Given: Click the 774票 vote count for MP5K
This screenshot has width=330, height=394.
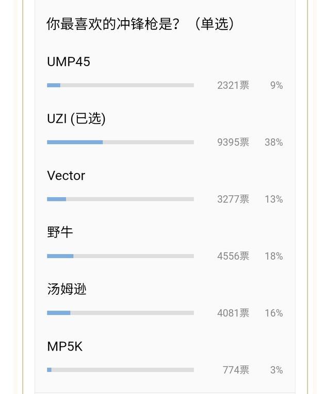Looking at the screenshot, I should pos(236,370).
